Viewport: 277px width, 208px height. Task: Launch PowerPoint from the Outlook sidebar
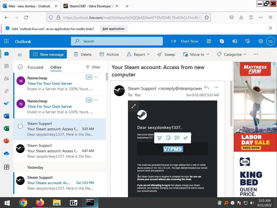6,141
